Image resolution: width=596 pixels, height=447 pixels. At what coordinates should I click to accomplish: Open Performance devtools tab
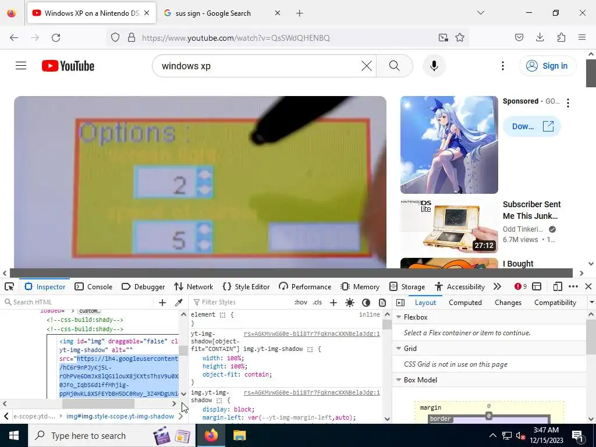tap(305, 286)
